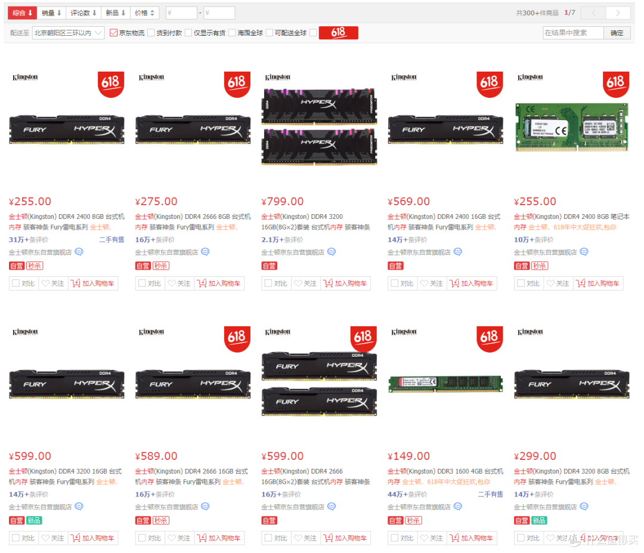Click 确定 to search within results

pos(617,33)
